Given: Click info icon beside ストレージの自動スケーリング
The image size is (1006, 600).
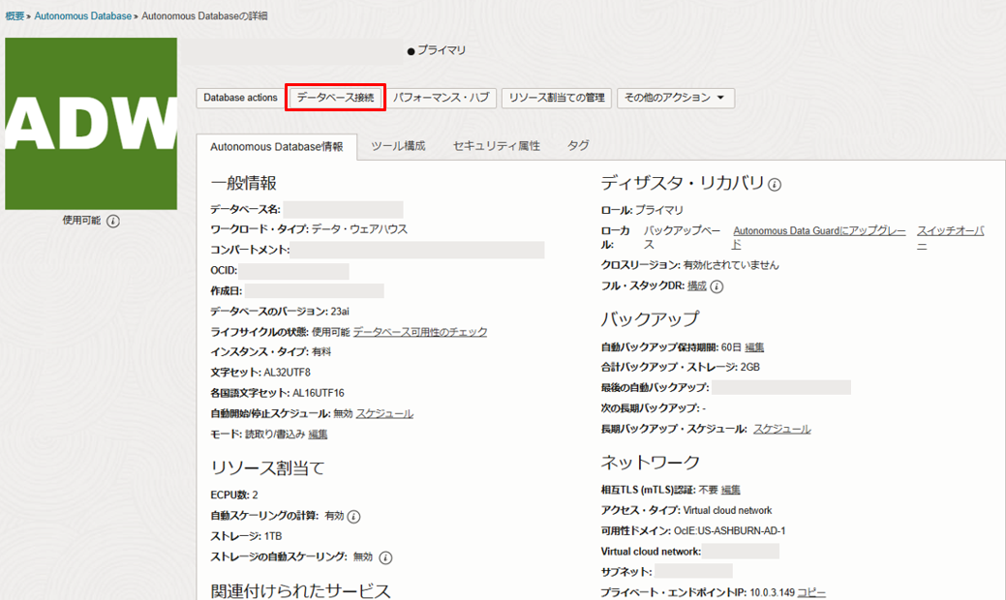Looking at the screenshot, I should tap(385, 557).
